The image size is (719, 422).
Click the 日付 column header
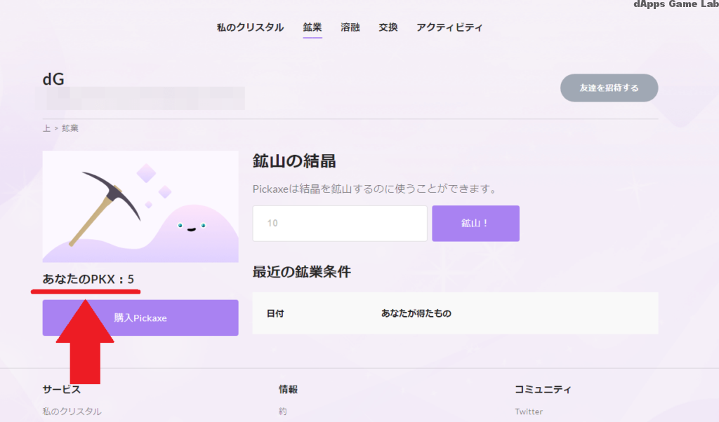coord(275,313)
